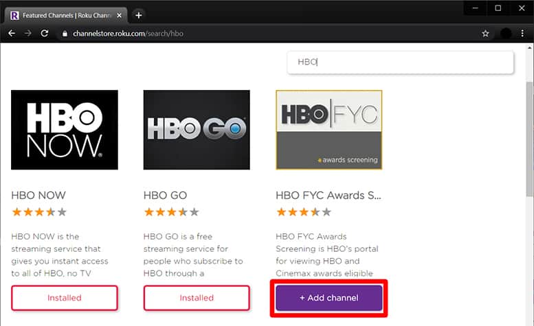
Task: Click the browser forward arrow
Action: coord(28,34)
